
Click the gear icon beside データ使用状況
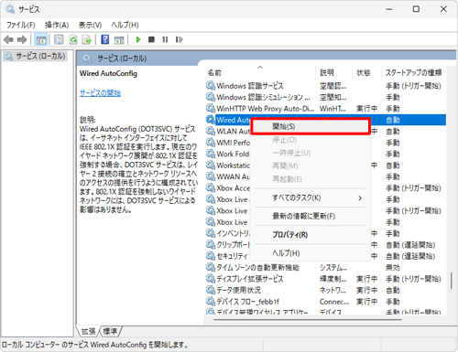pos(211,290)
